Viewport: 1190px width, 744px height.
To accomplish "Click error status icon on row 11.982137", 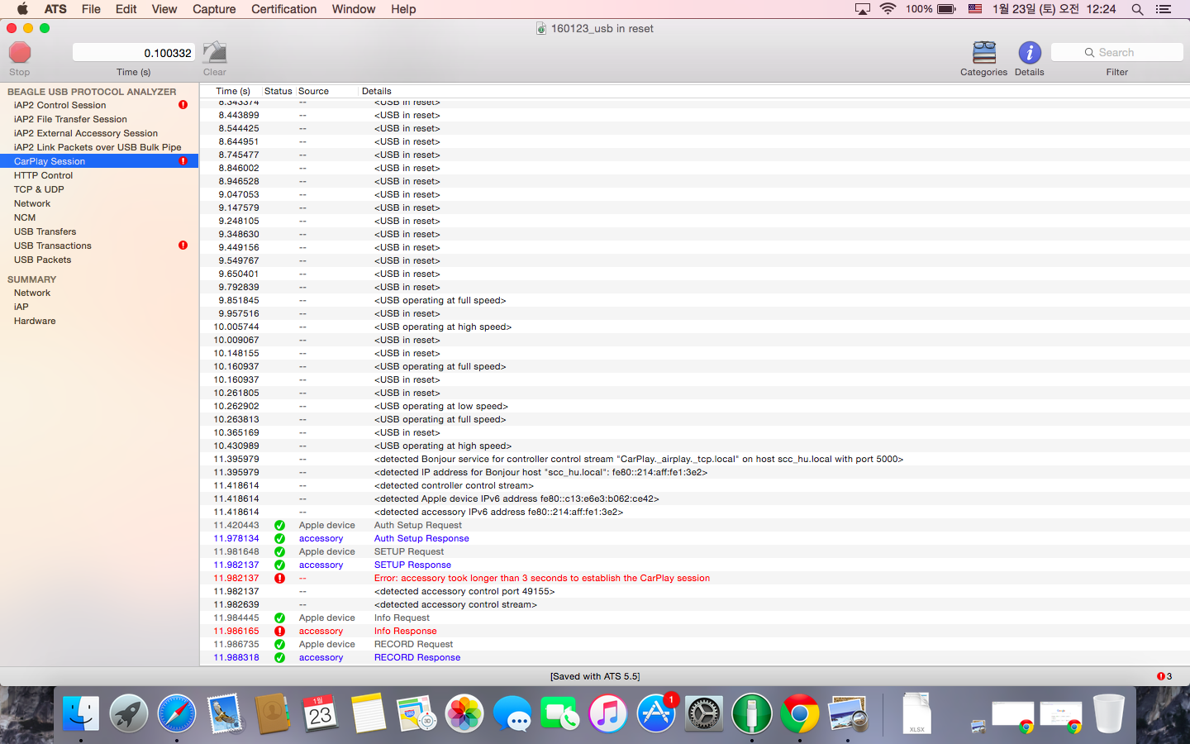I will pos(279,578).
